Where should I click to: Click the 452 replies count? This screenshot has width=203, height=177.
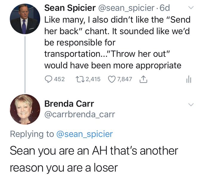59,79
